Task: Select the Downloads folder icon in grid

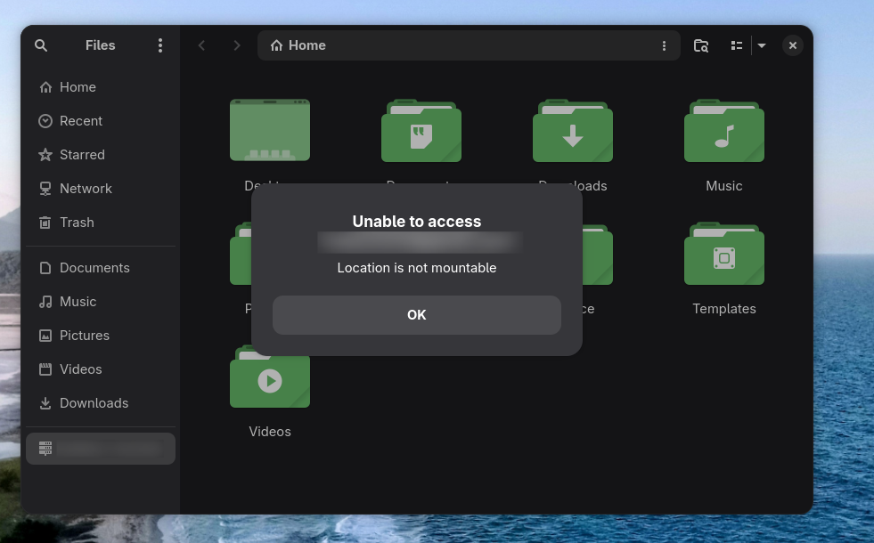Action: pyautogui.click(x=573, y=130)
